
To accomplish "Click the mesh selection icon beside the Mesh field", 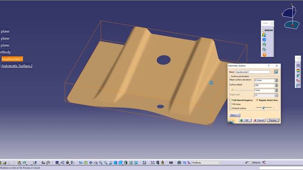I will click(x=276, y=72).
